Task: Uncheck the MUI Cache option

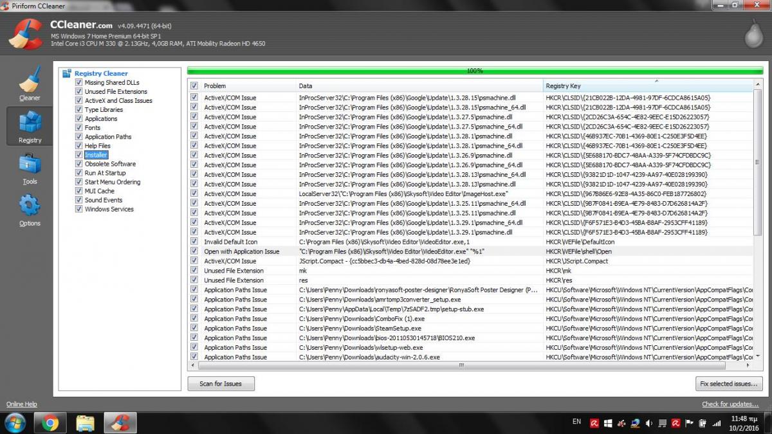Action: pyautogui.click(x=79, y=191)
